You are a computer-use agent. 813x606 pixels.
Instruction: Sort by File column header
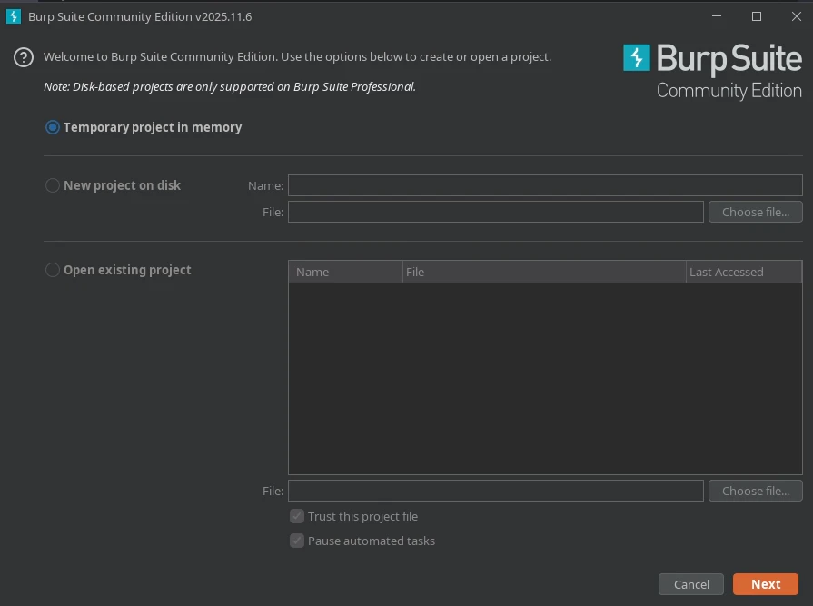544,272
